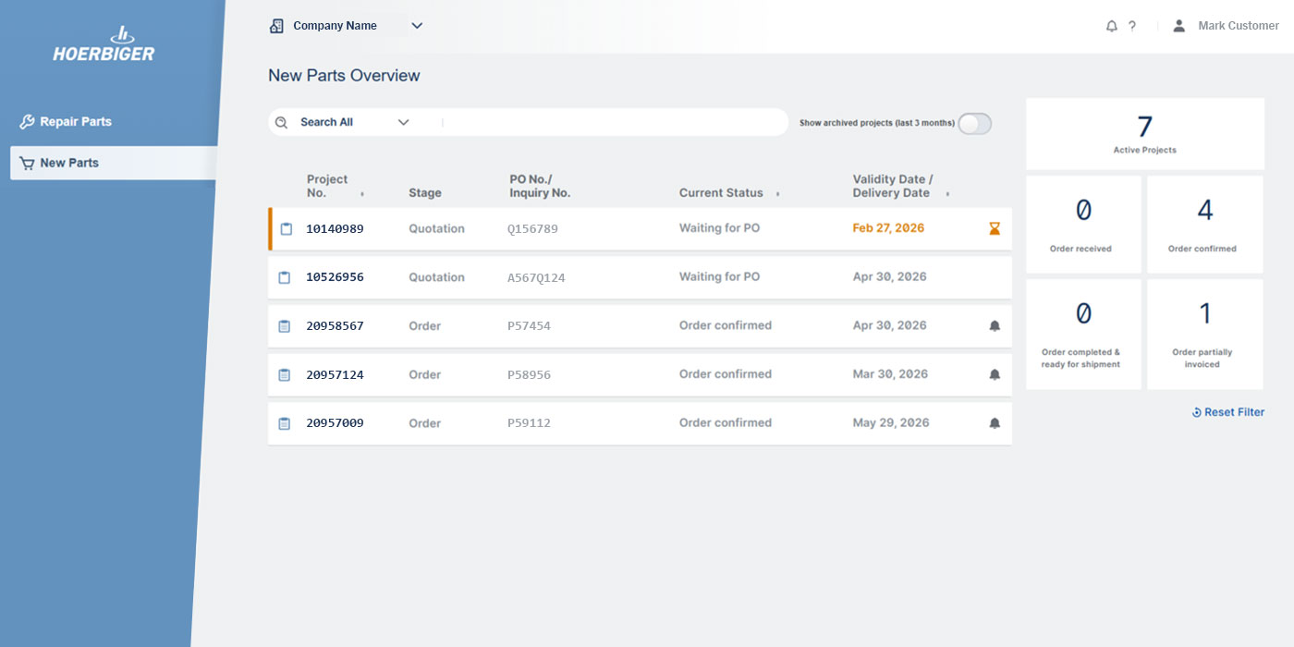The width and height of the screenshot is (1294, 647).
Task: Sort the table by Project No. column
Action: 364,194
